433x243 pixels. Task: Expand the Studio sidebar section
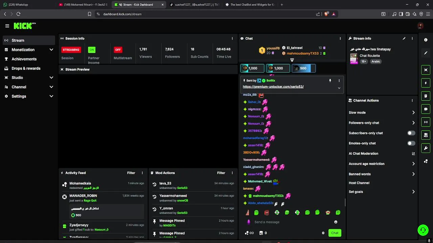click(51, 78)
